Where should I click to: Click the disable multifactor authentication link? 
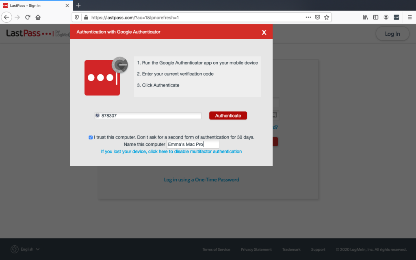pyautogui.click(x=171, y=152)
